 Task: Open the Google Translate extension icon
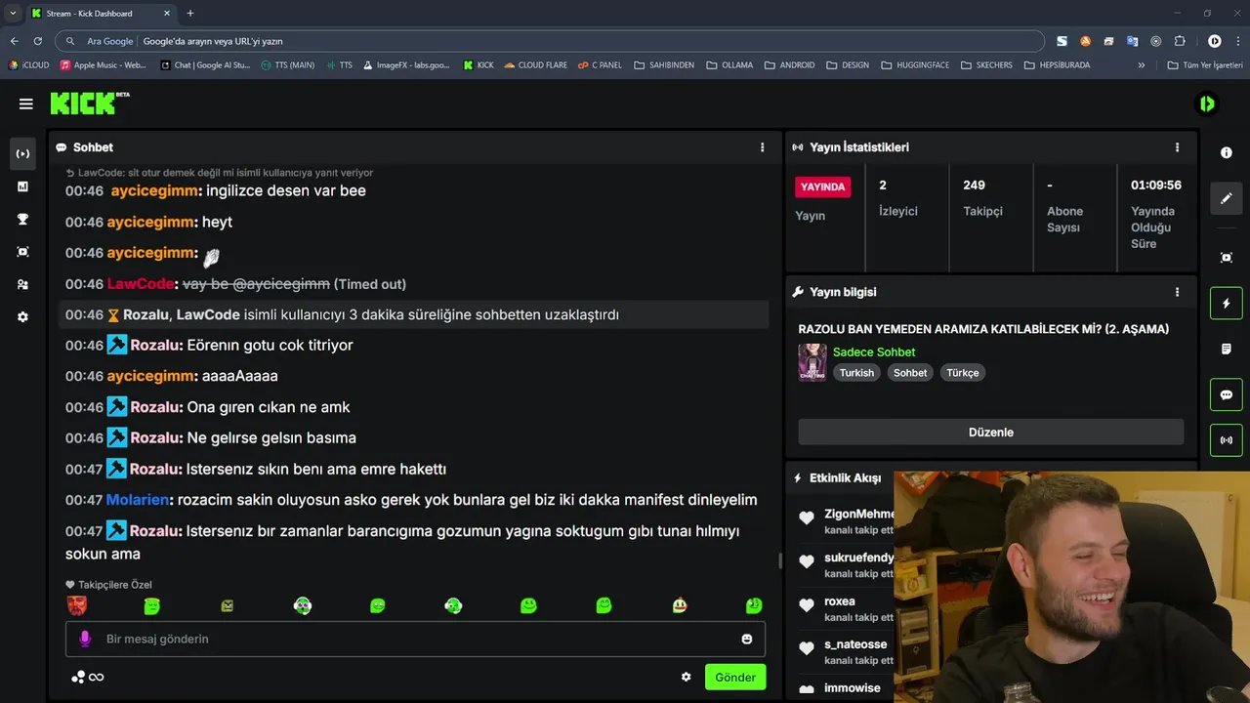tap(1133, 41)
